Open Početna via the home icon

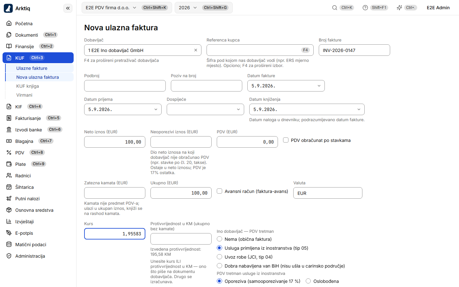coord(9,23)
